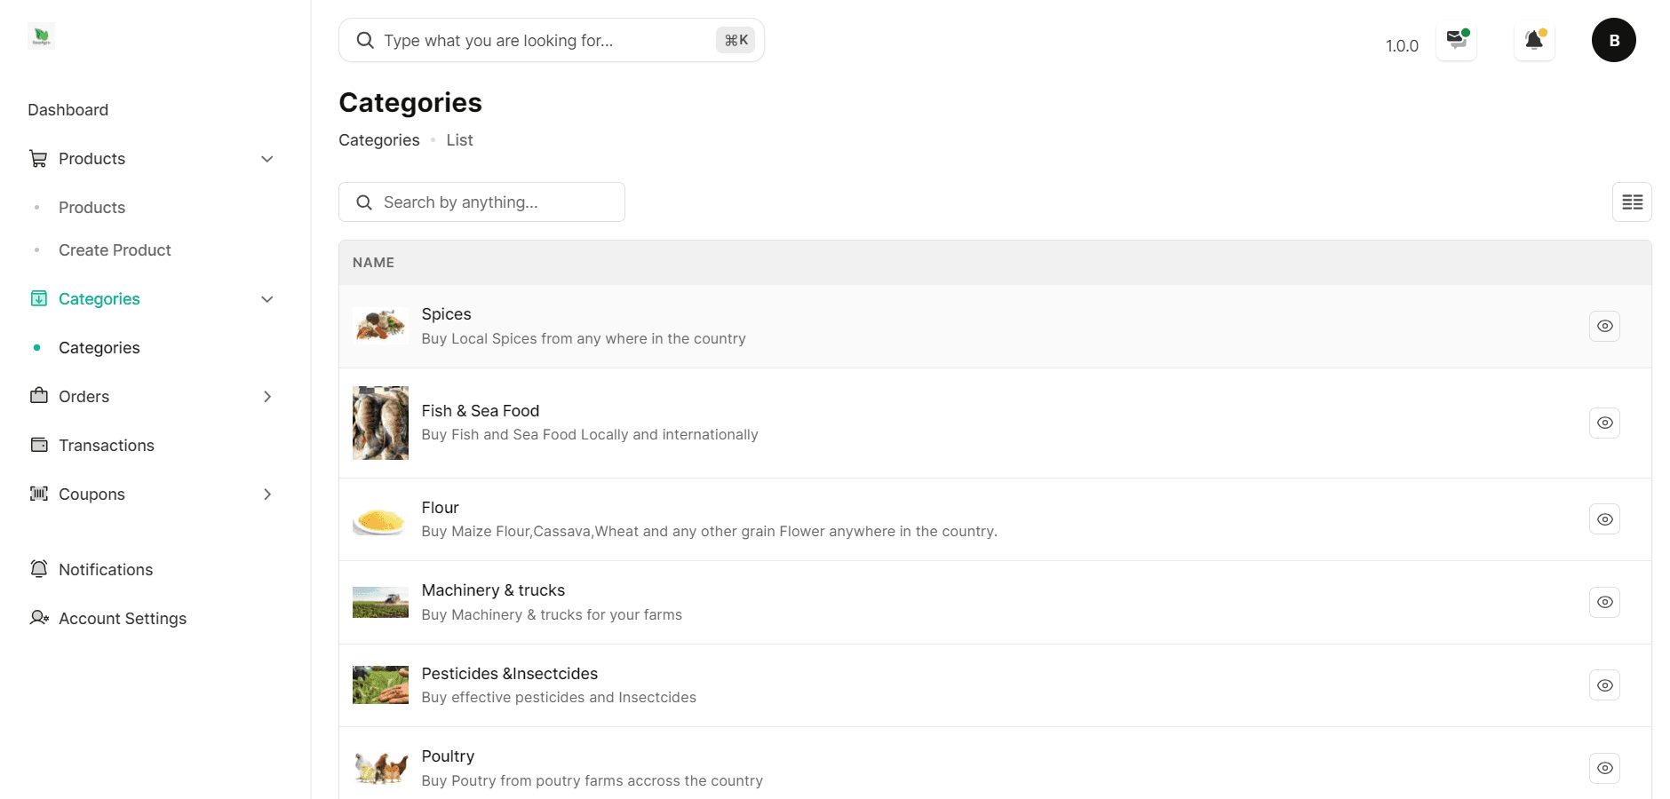Image resolution: width=1670 pixels, height=799 pixels.
Task: Expand the Coupons submenu chevron
Action: tap(266, 494)
